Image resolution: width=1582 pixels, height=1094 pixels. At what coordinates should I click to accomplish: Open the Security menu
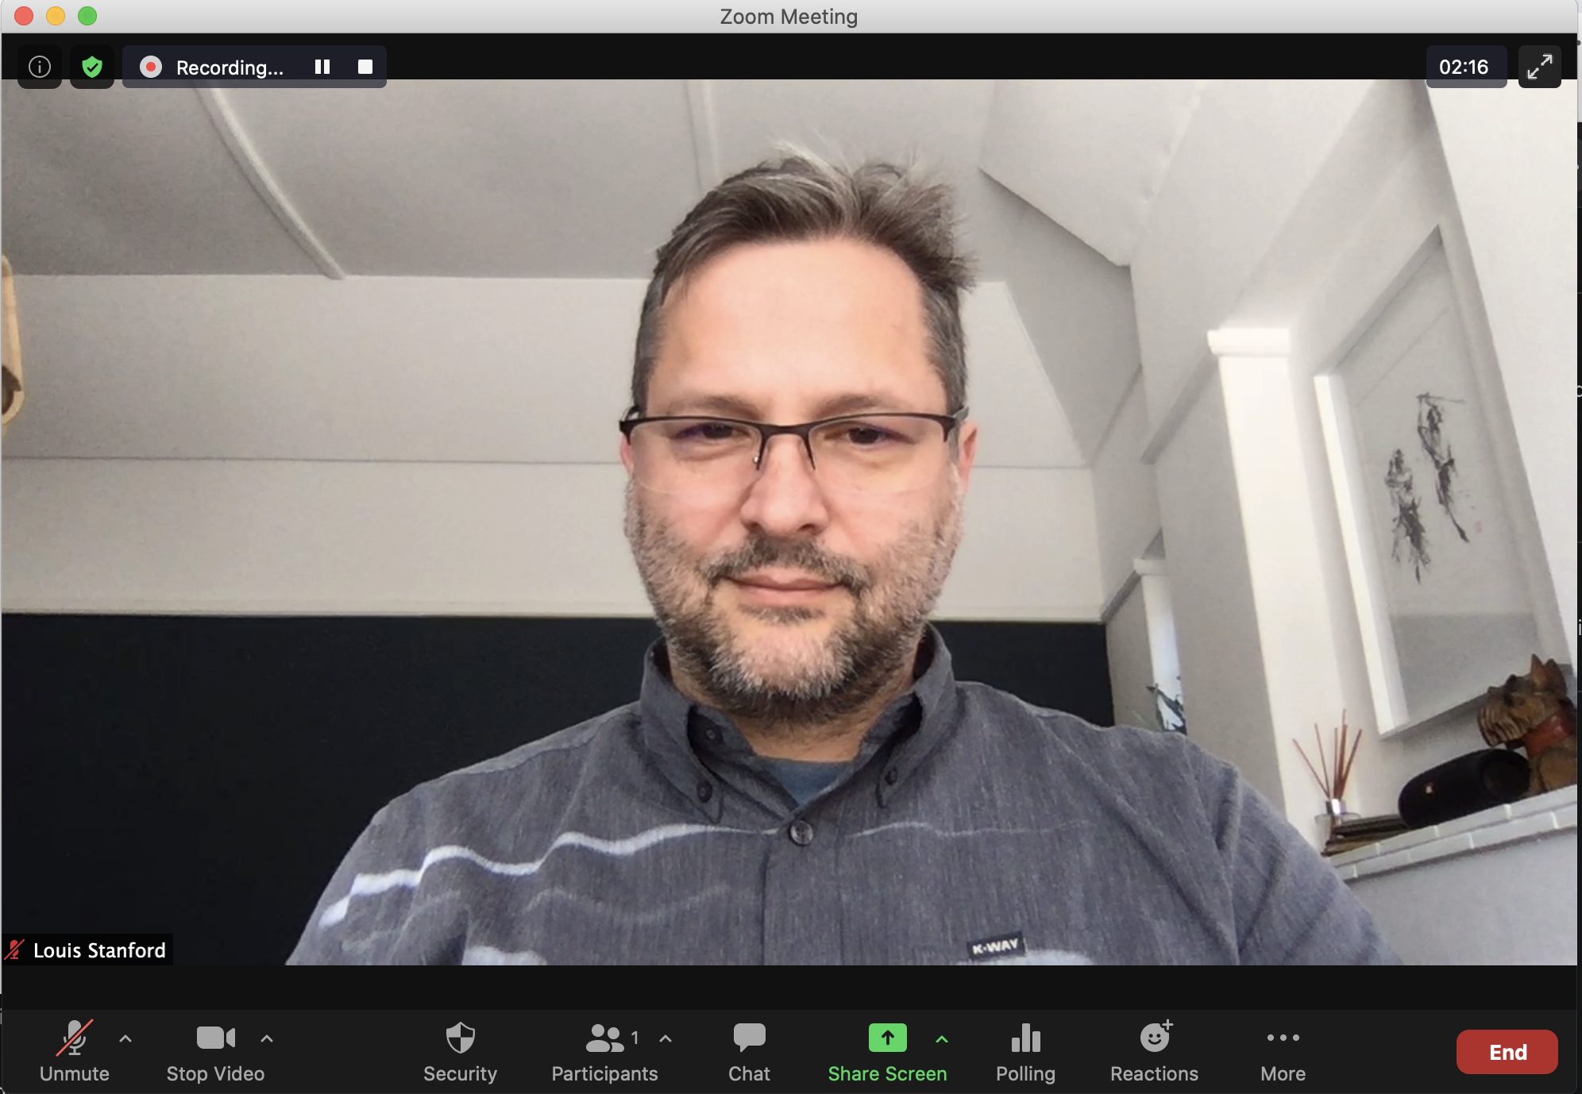[x=460, y=1051]
